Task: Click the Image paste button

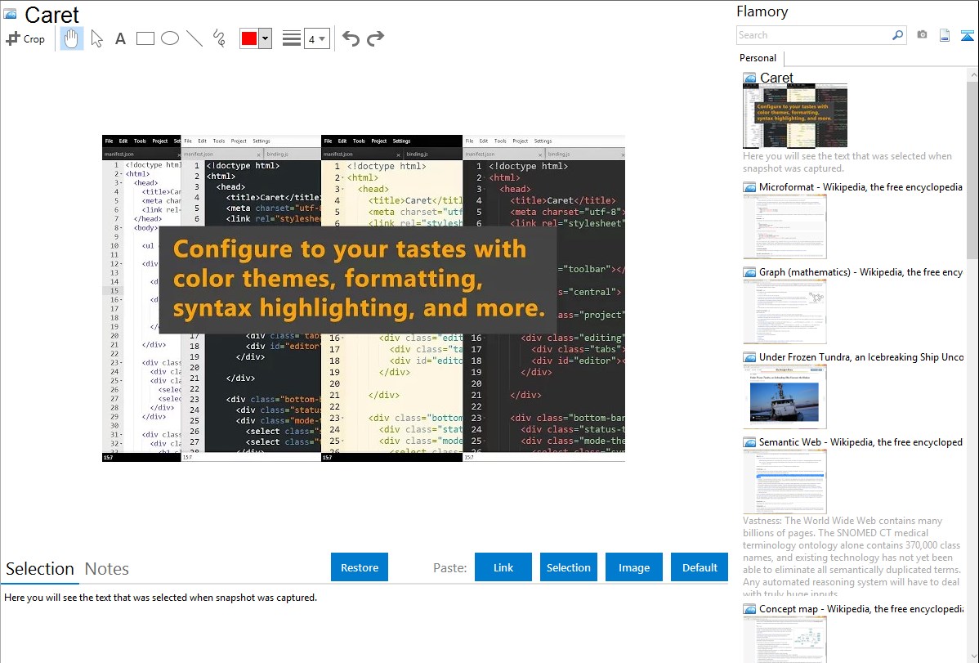Action: coord(634,567)
